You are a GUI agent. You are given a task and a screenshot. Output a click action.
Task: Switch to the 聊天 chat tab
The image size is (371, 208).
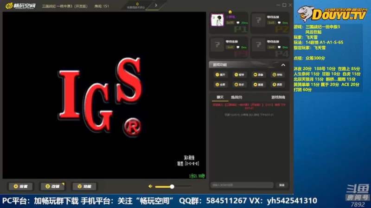coord(220,97)
